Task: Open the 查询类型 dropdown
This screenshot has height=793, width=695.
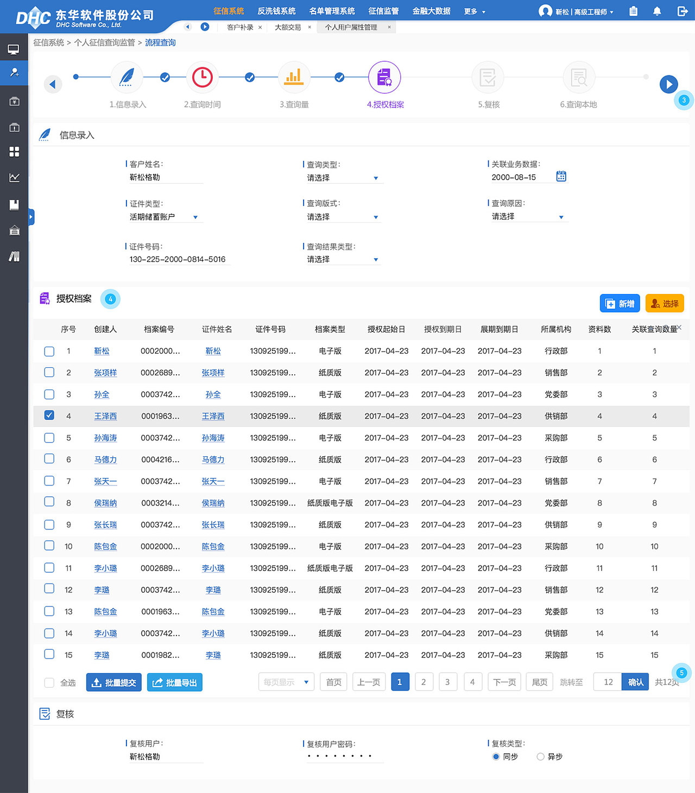Action: tap(343, 177)
